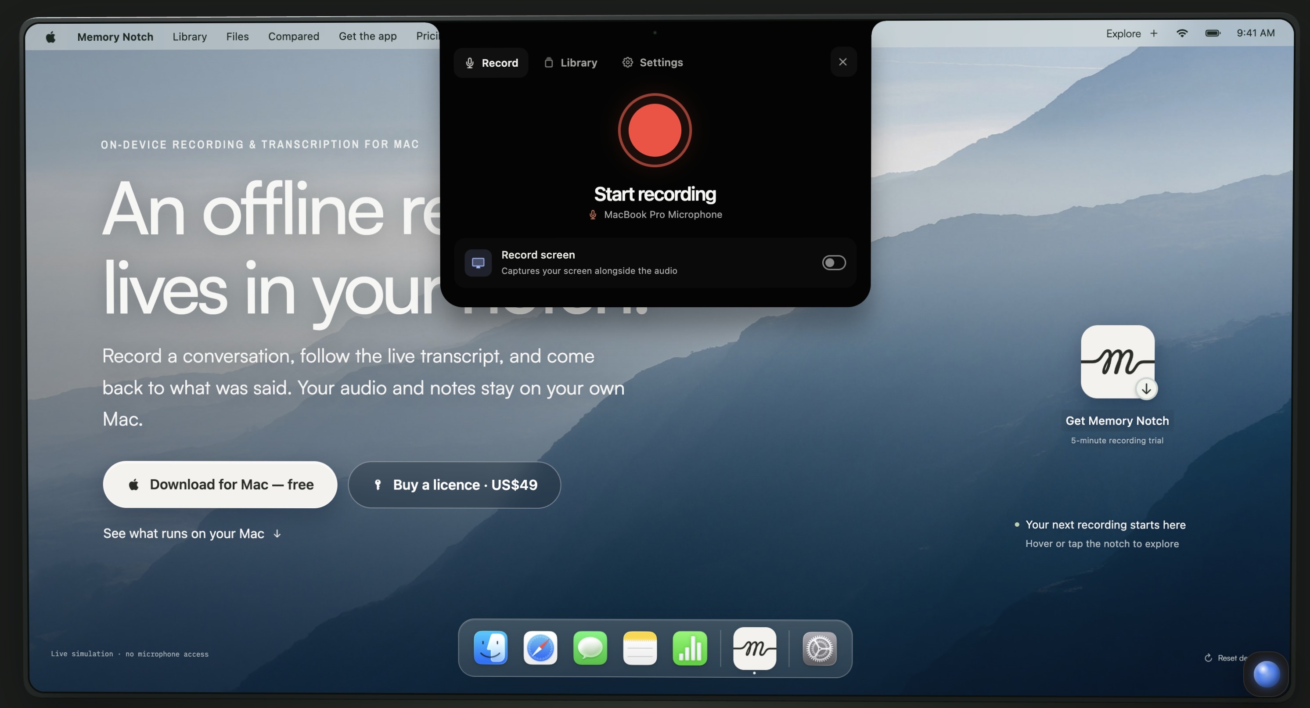Follow See what runs on your Mac link
This screenshot has height=708, width=1310.
click(x=192, y=534)
